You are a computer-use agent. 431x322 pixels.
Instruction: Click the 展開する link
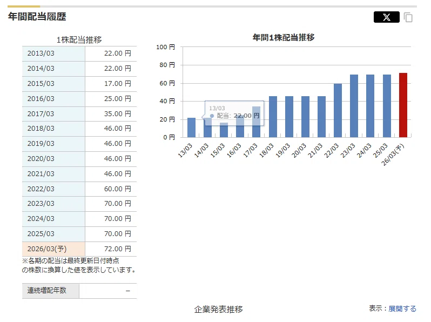pos(402,308)
